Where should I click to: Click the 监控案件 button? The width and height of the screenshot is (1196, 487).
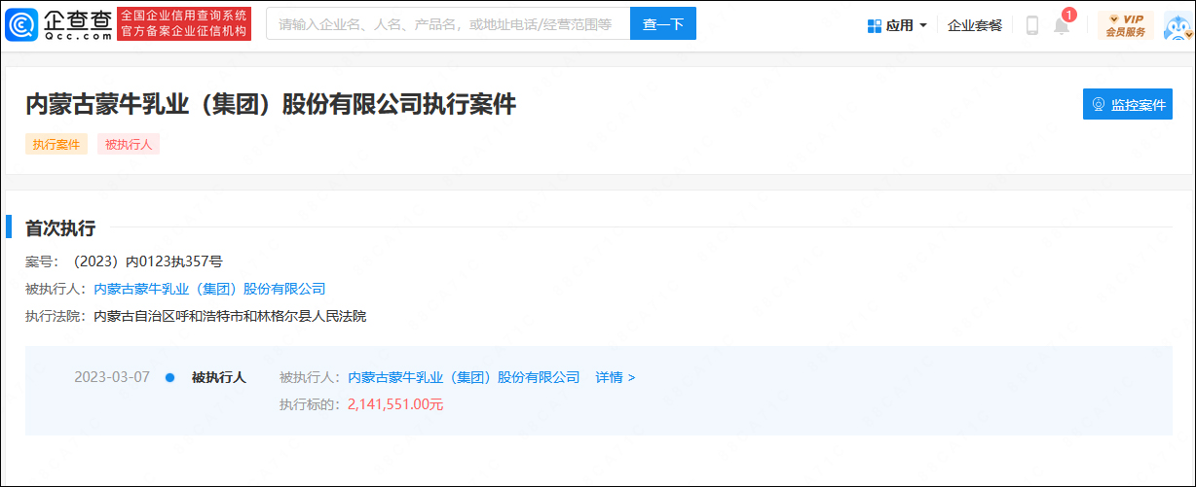pyautogui.click(x=1128, y=104)
